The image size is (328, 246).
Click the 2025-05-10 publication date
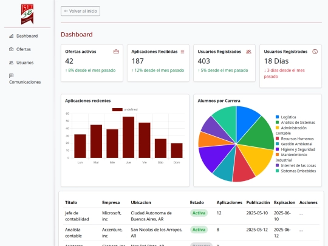coord(257,213)
